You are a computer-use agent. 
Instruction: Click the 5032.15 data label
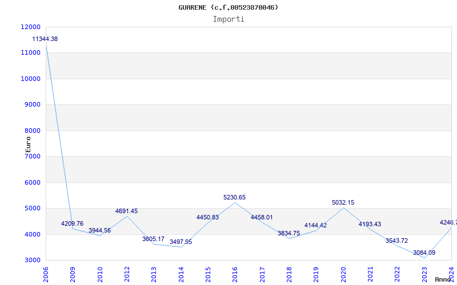click(x=343, y=203)
